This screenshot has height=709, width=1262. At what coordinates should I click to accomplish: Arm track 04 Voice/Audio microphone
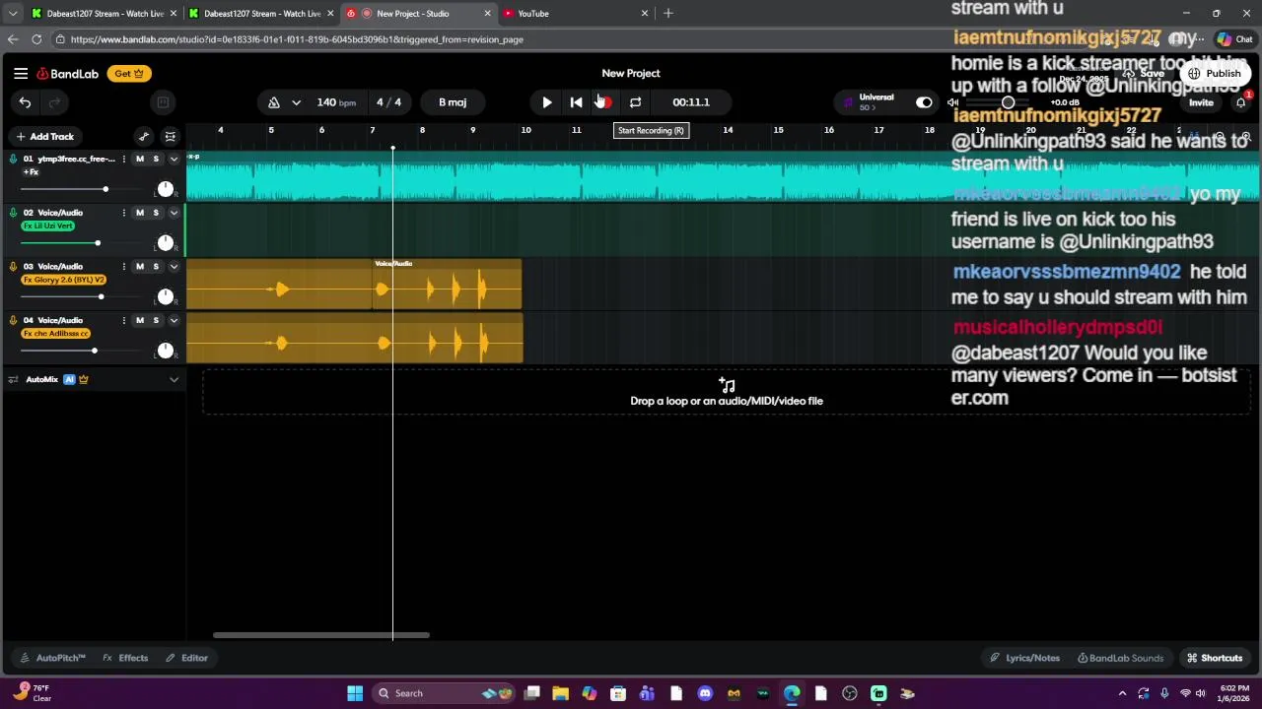(x=13, y=320)
